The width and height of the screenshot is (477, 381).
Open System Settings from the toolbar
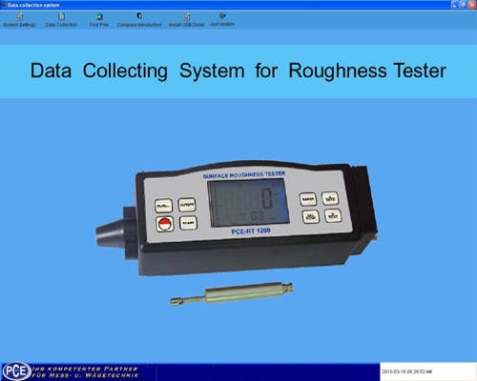click(x=19, y=20)
